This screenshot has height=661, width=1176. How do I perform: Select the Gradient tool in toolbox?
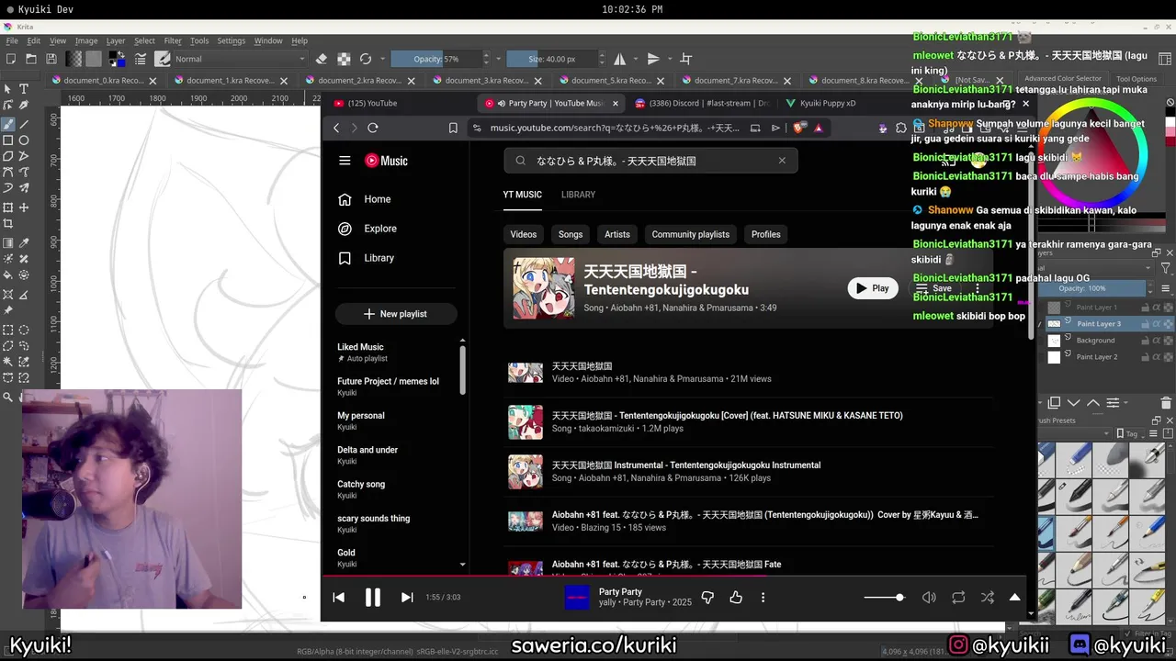point(8,243)
